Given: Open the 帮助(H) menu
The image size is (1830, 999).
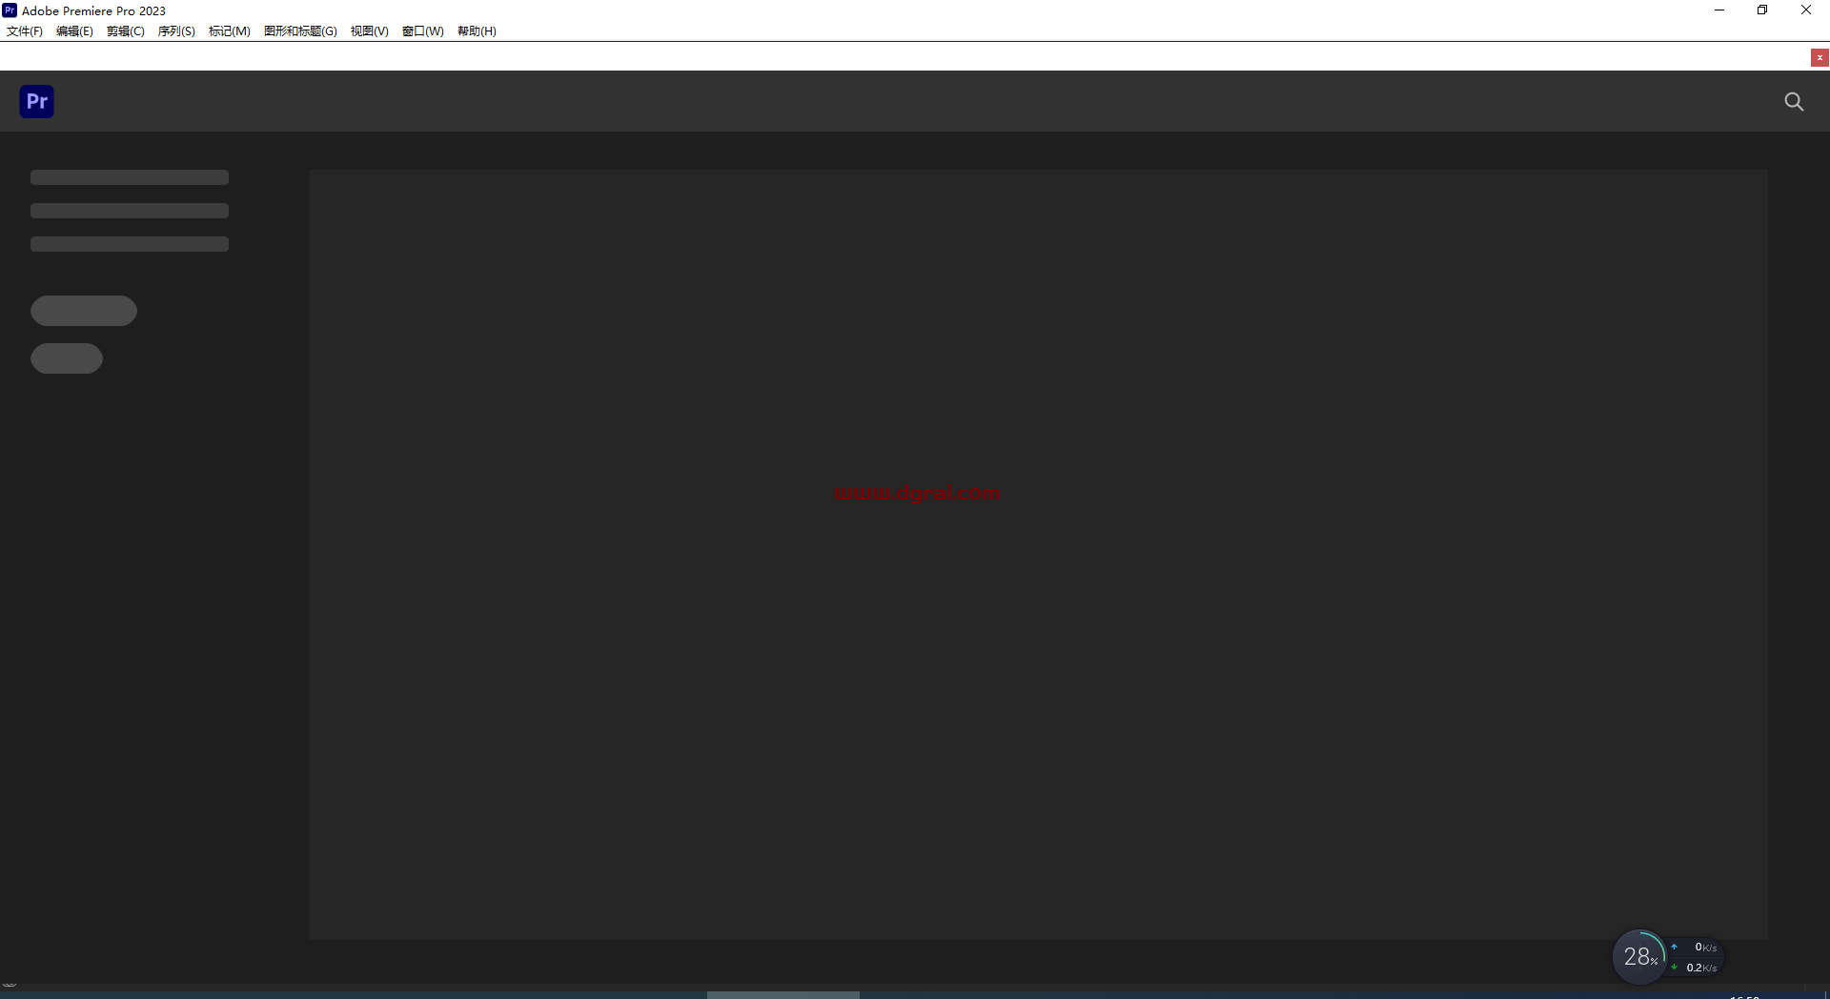Looking at the screenshot, I should coord(477,31).
